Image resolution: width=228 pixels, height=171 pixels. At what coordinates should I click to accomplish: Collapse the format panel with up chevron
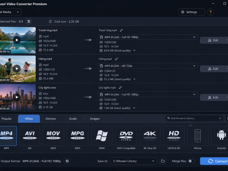click(190, 125)
